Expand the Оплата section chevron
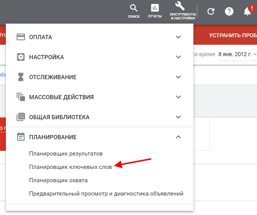The width and height of the screenshot is (257, 215). pos(179,37)
